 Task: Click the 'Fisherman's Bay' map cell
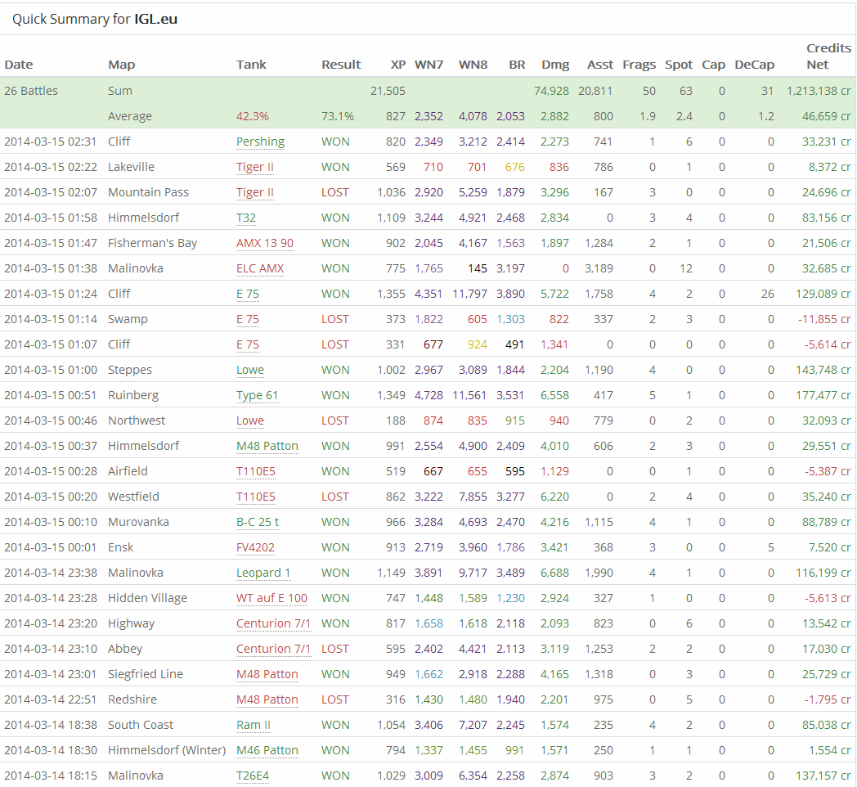coord(152,243)
